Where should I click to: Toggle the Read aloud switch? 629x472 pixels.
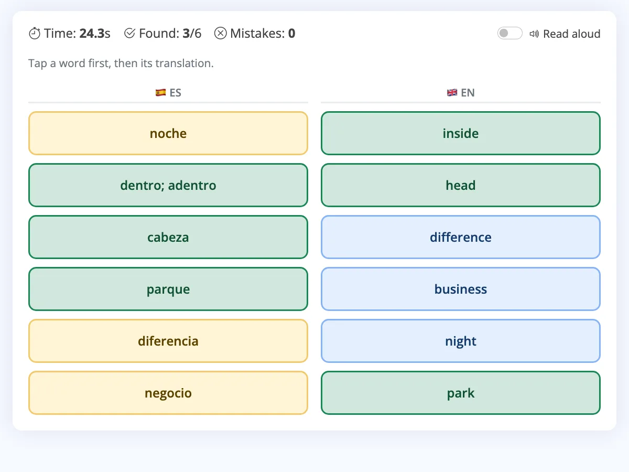509,34
